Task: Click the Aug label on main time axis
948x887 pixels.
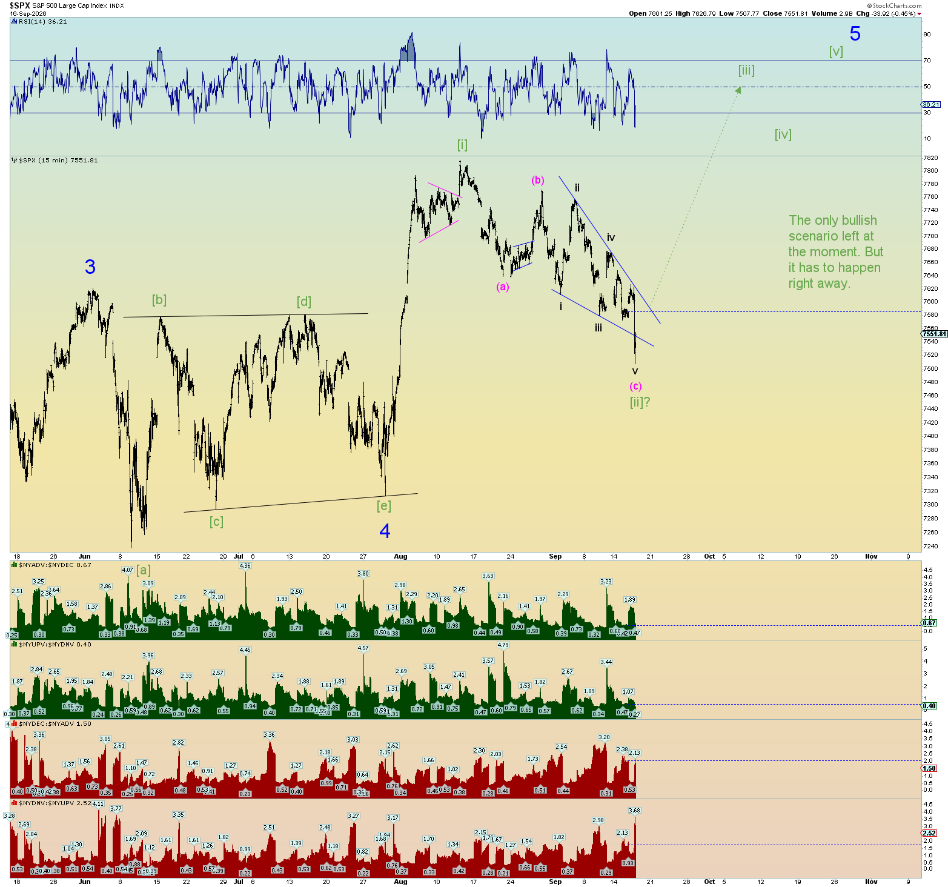Action: (x=400, y=556)
